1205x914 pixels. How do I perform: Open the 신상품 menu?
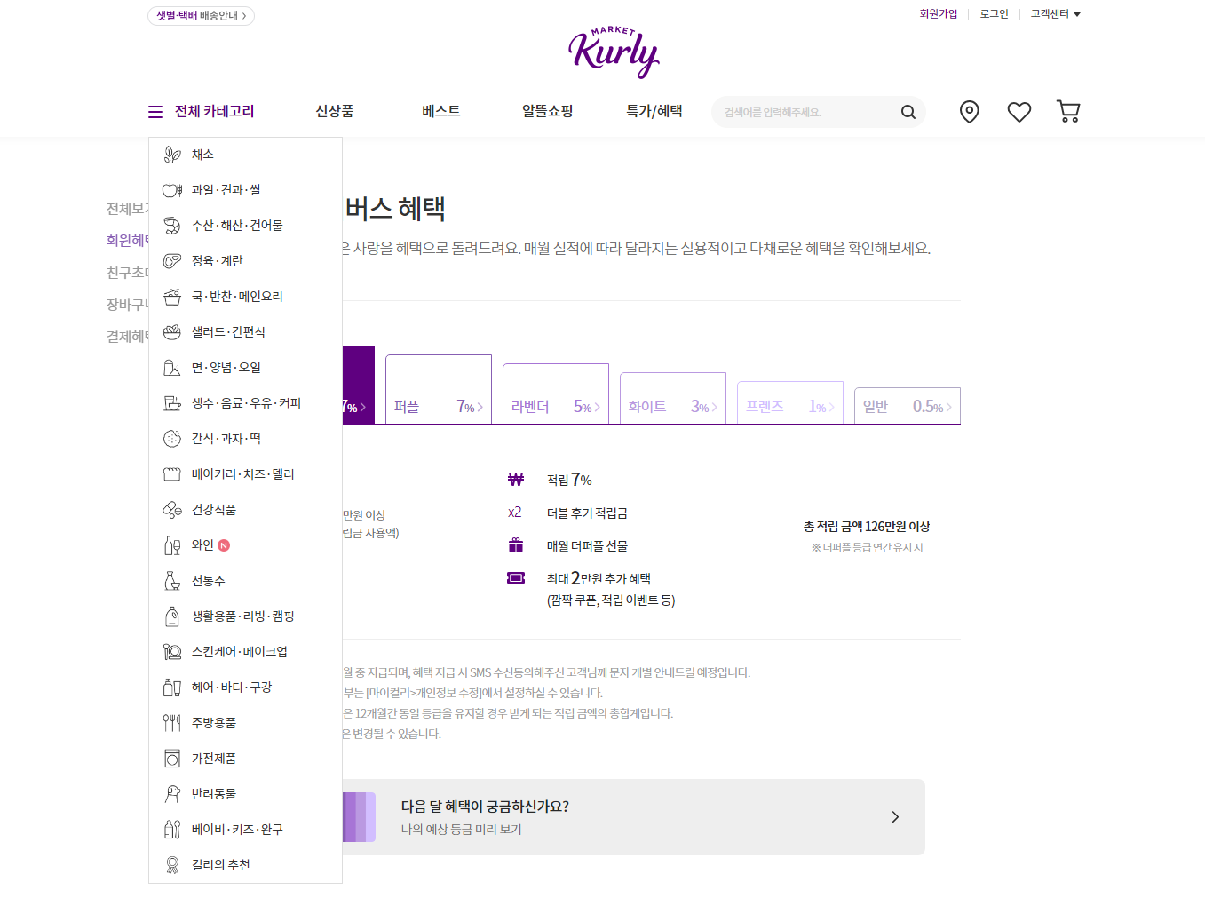click(335, 111)
